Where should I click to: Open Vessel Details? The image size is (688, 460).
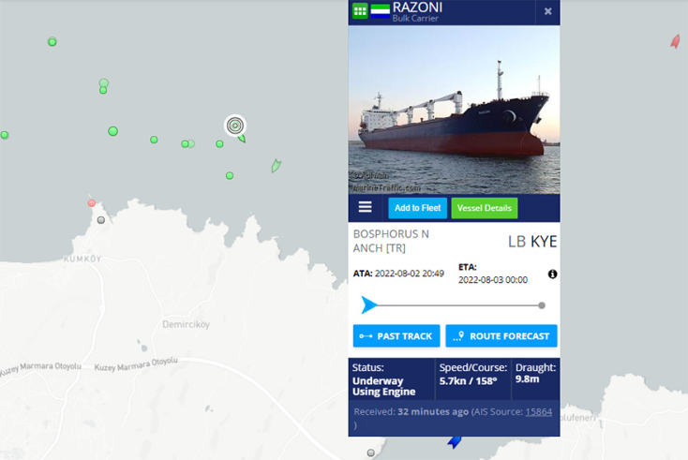(484, 208)
